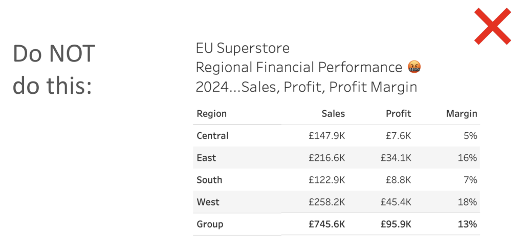Click the £34.1K East profit value
The height and width of the screenshot is (246, 524).
click(x=396, y=158)
